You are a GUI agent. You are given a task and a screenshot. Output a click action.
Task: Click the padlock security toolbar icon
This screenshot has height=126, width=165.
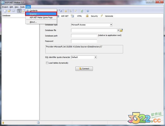pos(66,11)
